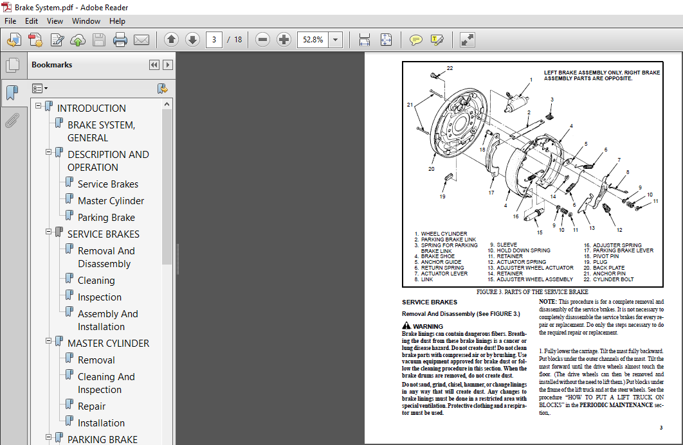Viewport: 683px width, 445px height.
Task: Open the bookmarks options menu dropdown
Action: [x=40, y=89]
